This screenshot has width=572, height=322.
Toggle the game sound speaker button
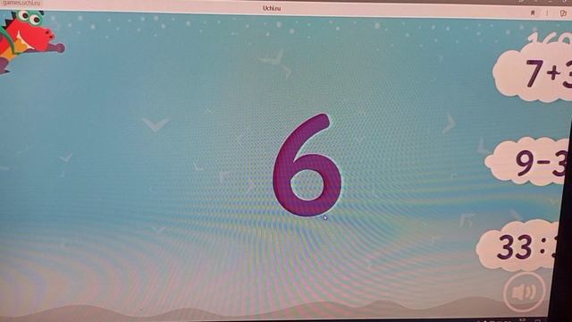pos(525,292)
